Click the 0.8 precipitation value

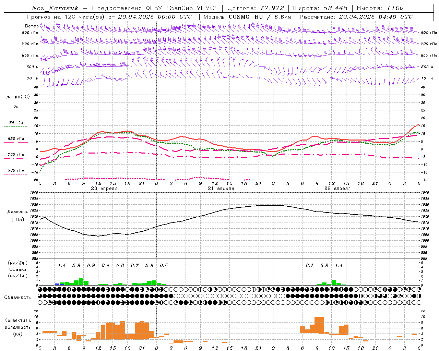coord(324,266)
